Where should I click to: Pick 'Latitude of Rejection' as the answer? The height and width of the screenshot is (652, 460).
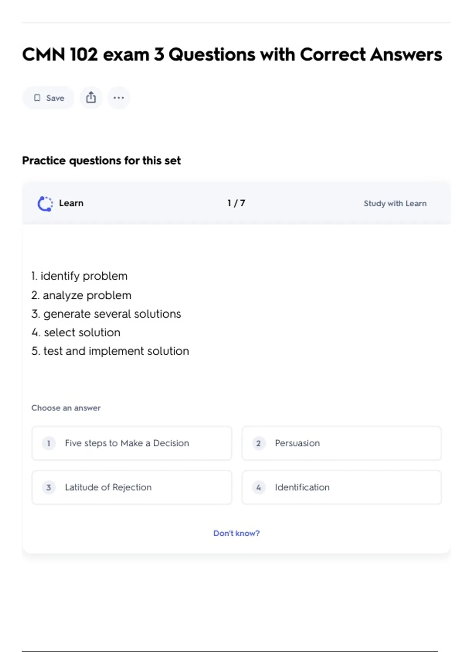click(x=132, y=487)
